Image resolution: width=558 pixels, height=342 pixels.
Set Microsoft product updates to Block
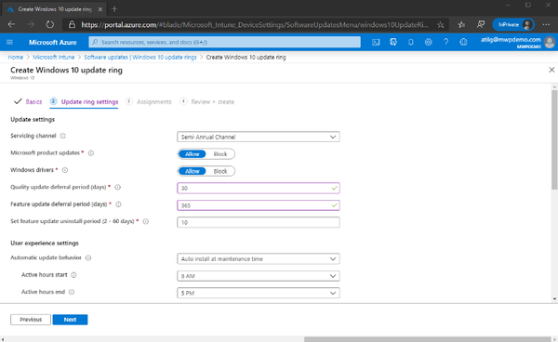point(220,154)
